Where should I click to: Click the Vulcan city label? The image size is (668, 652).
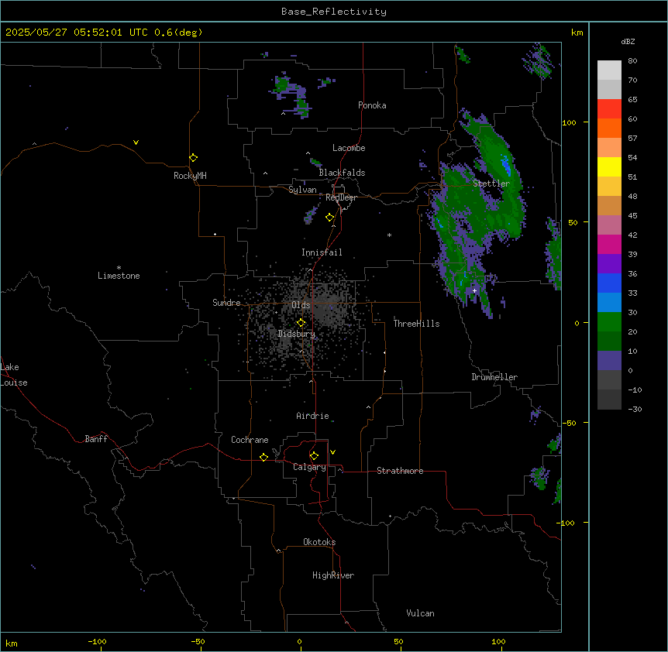420,613
